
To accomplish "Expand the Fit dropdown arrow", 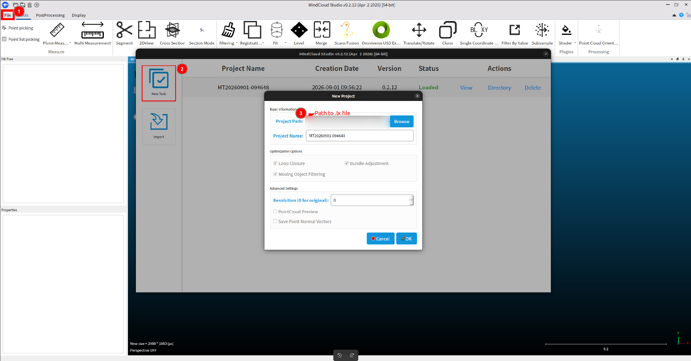I will pyautogui.click(x=285, y=43).
